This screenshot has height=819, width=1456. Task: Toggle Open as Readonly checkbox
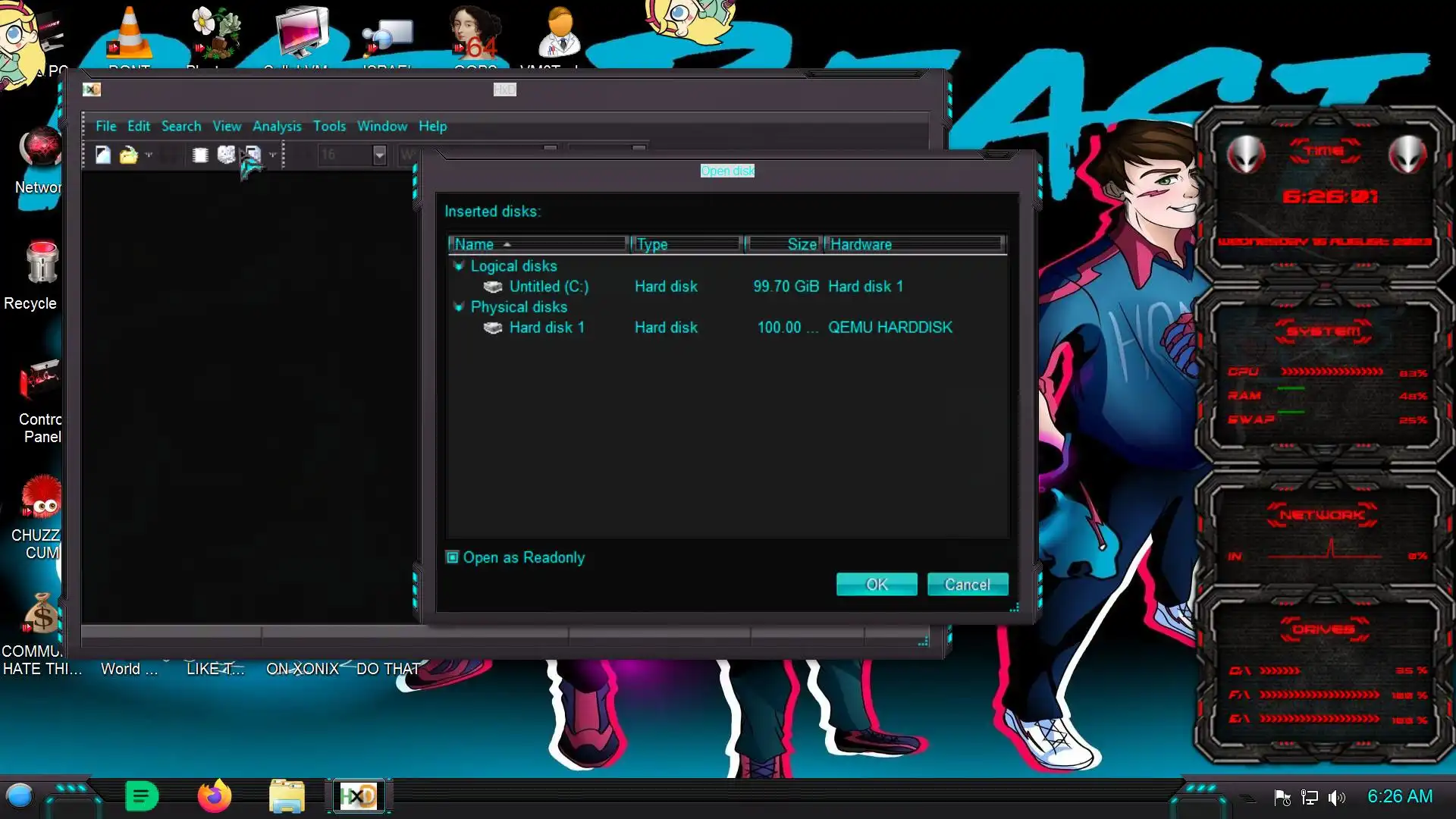click(x=453, y=557)
